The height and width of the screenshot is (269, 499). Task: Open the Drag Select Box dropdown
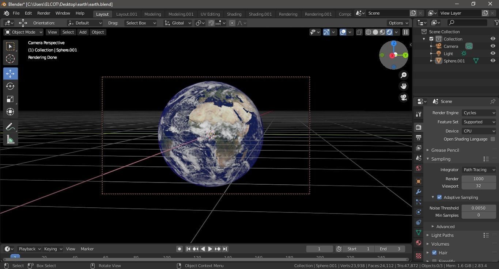(140, 23)
